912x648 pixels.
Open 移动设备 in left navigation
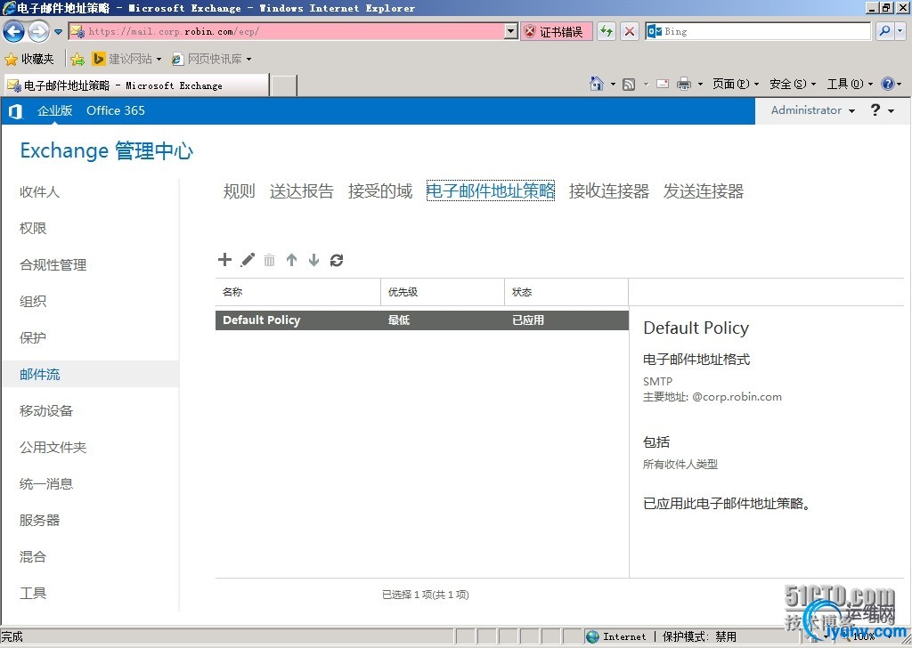tap(46, 411)
